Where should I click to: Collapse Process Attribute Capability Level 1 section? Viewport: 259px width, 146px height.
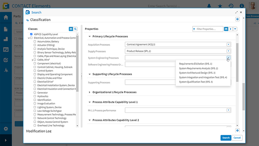(89, 102)
